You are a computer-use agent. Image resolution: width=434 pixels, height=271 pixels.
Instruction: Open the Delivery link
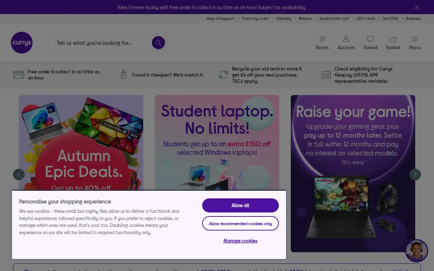click(284, 18)
